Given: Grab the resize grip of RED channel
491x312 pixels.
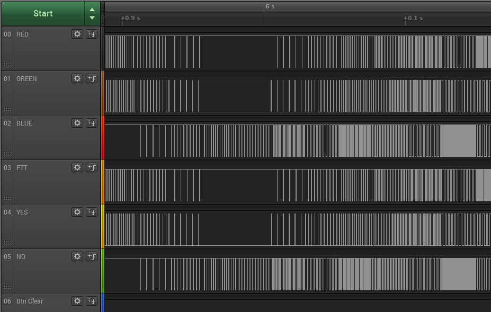Looking at the screenshot, I should [7, 65].
